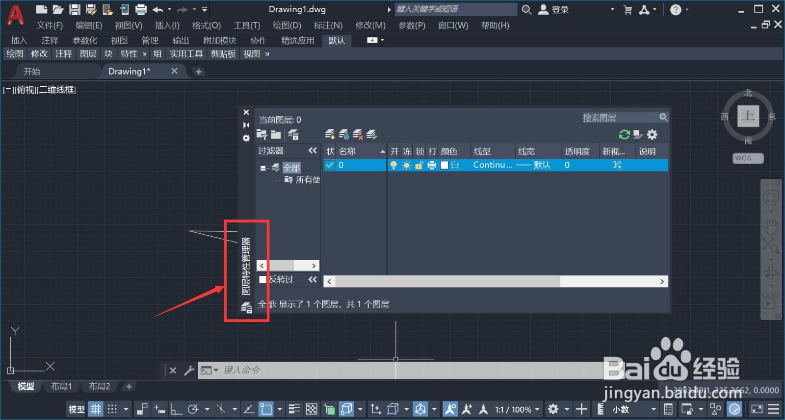785x420 pixels.
Task: Click Transparency checker icon in status bar
Action: (312, 409)
